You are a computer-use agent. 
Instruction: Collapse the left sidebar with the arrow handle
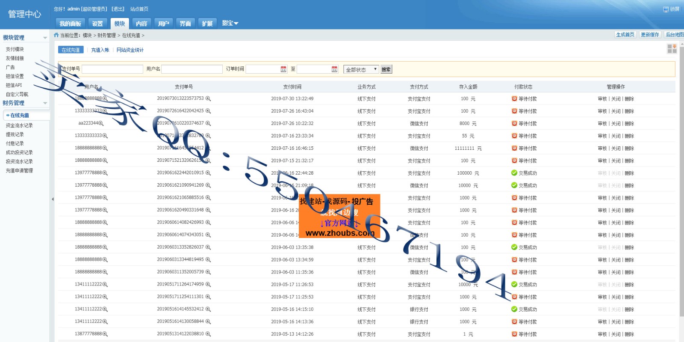[x=53, y=199]
